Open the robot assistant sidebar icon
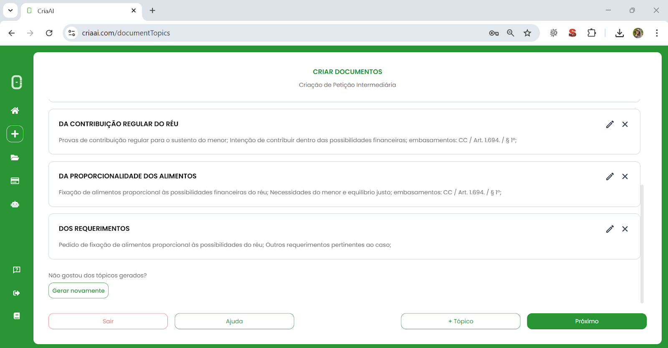 tap(15, 204)
